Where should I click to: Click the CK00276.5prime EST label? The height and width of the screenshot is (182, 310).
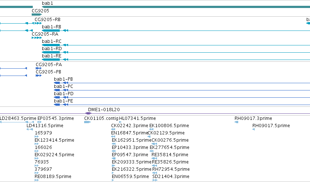[170, 140]
